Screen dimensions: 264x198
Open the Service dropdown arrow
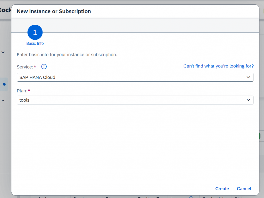click(248, 77)
